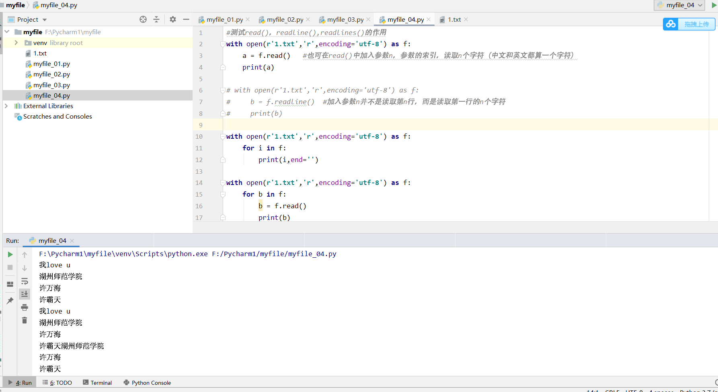
Task: Clear console with trash icon
Action: (x=25, y=320)
